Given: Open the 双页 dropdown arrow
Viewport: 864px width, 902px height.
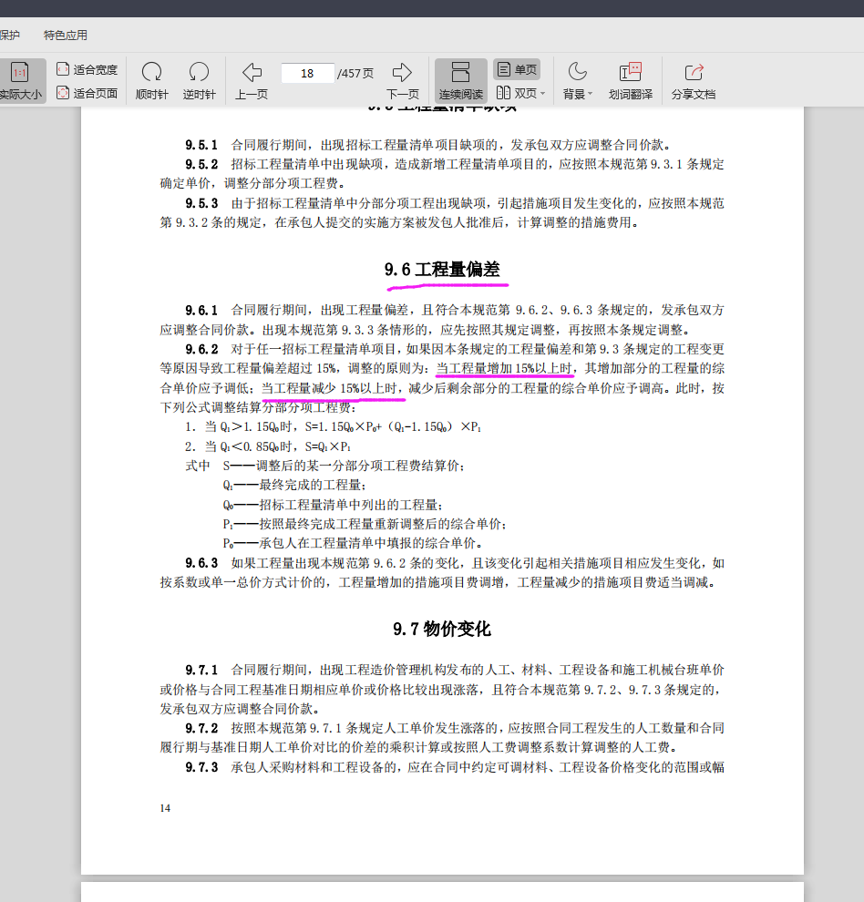Looking at the screenshot, I should point(543,93).
